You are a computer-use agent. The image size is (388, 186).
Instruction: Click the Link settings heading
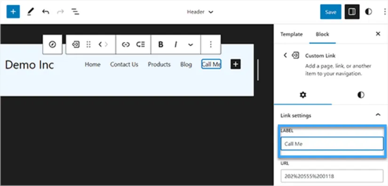click(x=296, y=116)
